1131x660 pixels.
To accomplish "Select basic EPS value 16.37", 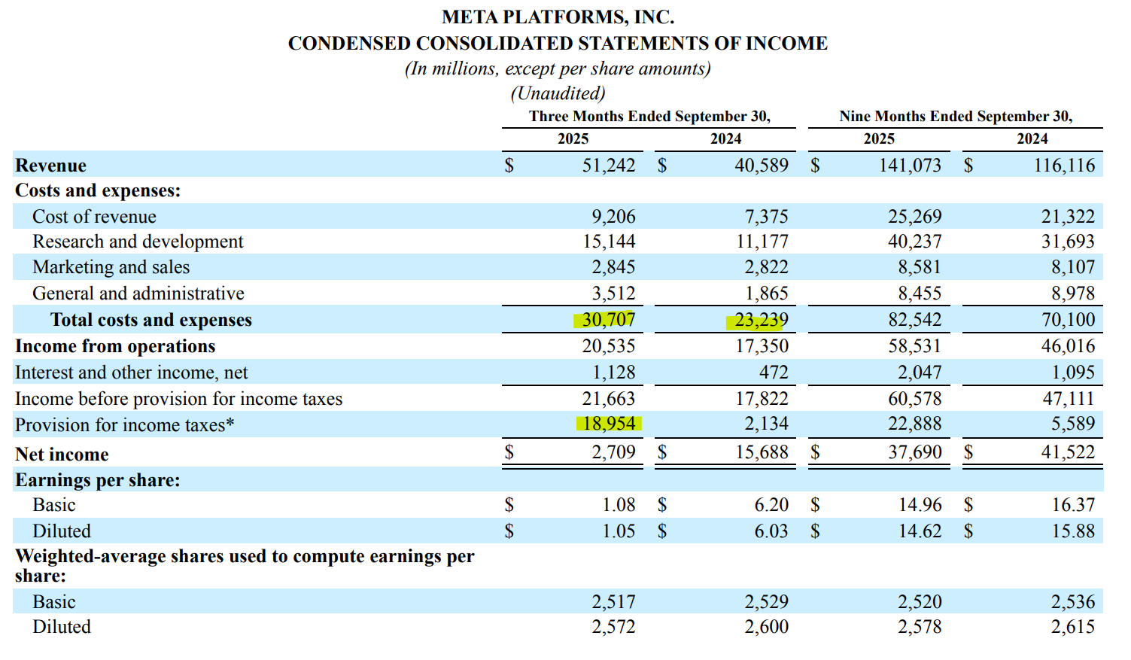I will click(1073, 505).
